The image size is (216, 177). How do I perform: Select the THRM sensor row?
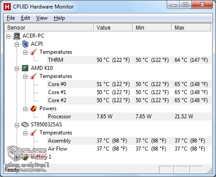point(129,60)
